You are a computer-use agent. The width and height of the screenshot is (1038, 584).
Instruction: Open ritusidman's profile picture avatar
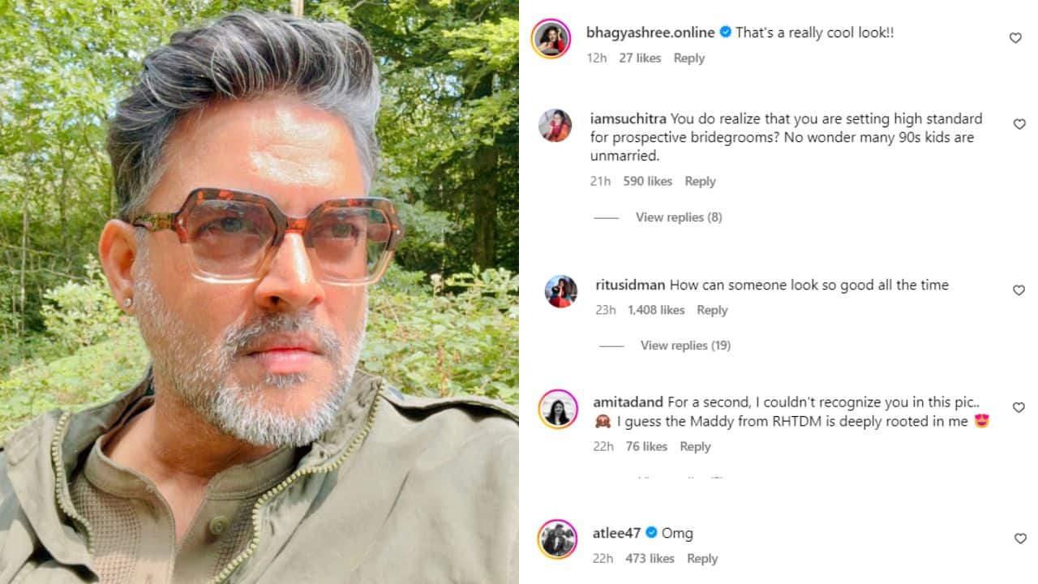click(561, 292)
